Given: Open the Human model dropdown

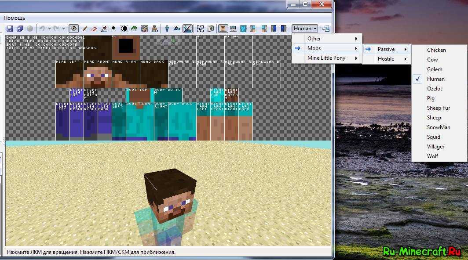Looking at the screenshot, I should tap(305, 29).
